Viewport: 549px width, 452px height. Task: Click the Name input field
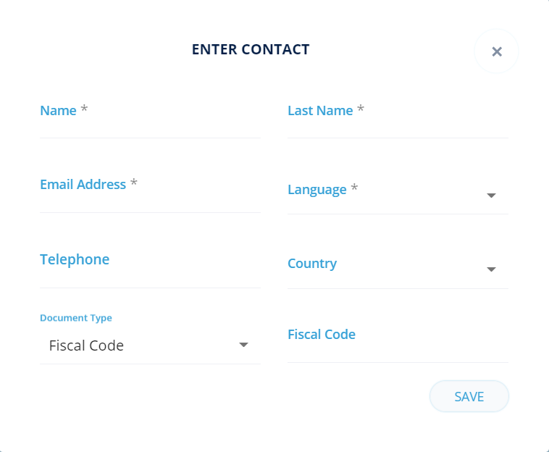point(150,122)
